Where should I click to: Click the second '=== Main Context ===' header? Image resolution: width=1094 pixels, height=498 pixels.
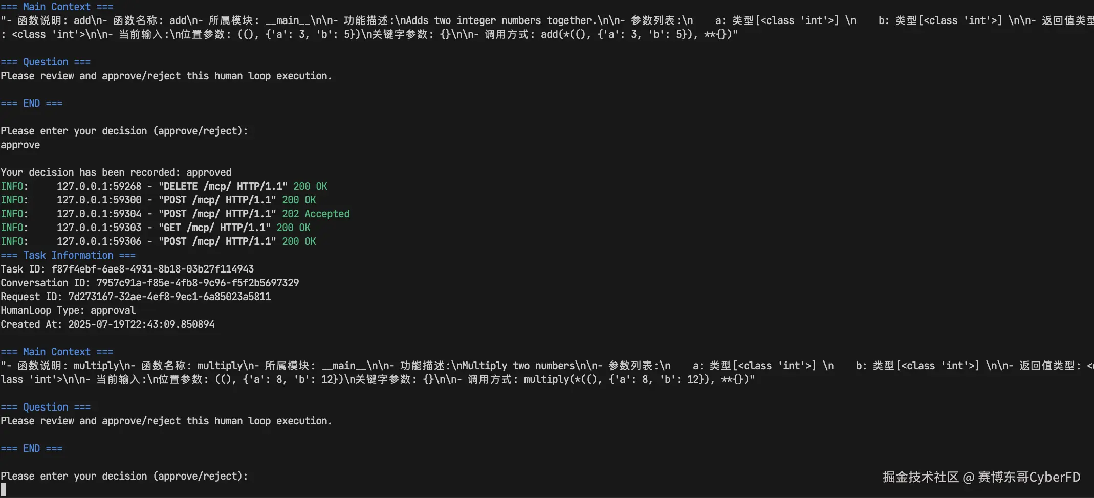[x=57, y=352]
